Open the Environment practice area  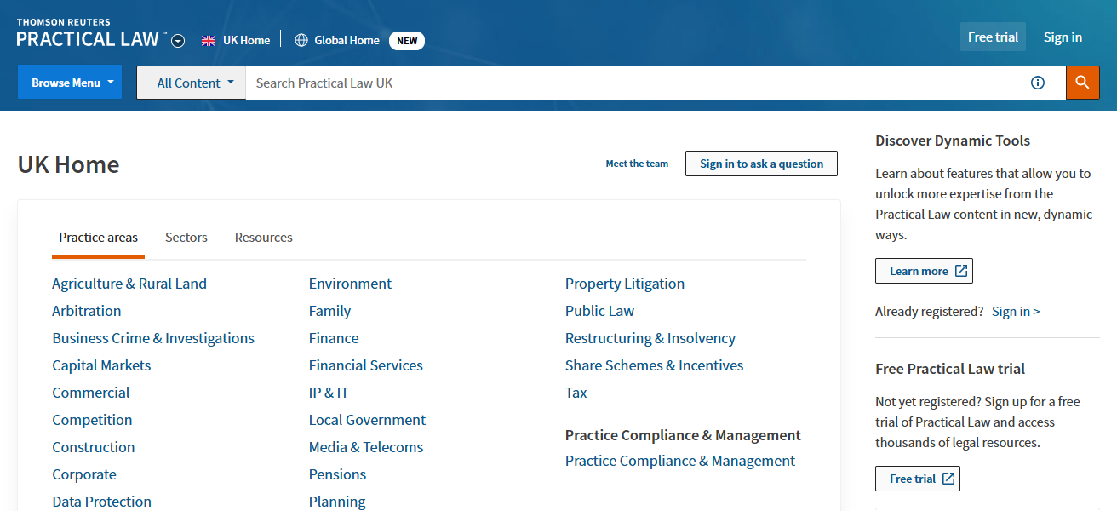tap(350, 284)
